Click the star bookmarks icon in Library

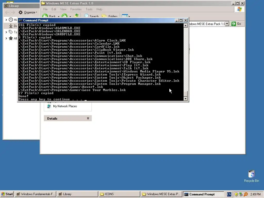[x=11, y=38]
